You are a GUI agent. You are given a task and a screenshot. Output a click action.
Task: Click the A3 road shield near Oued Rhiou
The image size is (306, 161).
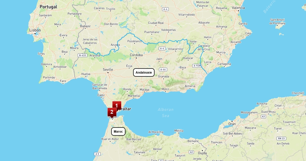click(x=263, y=116)
